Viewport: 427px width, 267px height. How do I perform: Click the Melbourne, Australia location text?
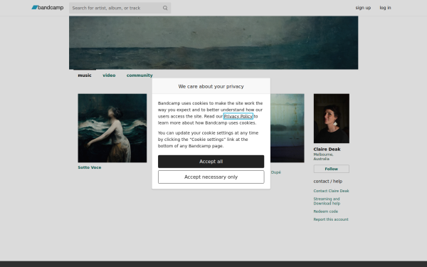[x=323, y=157]
